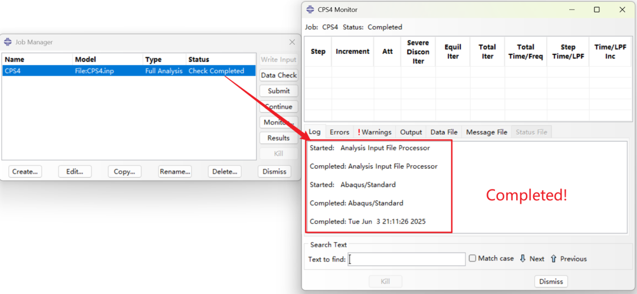Click the Model column header
The height and width of the screenshot is (294, 637).
(108, 60)
